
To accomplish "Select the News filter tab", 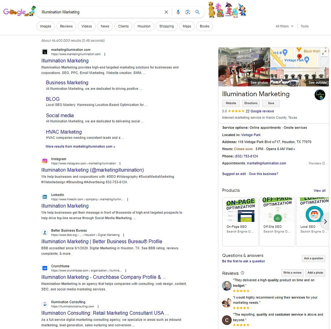I will (105, 26).
